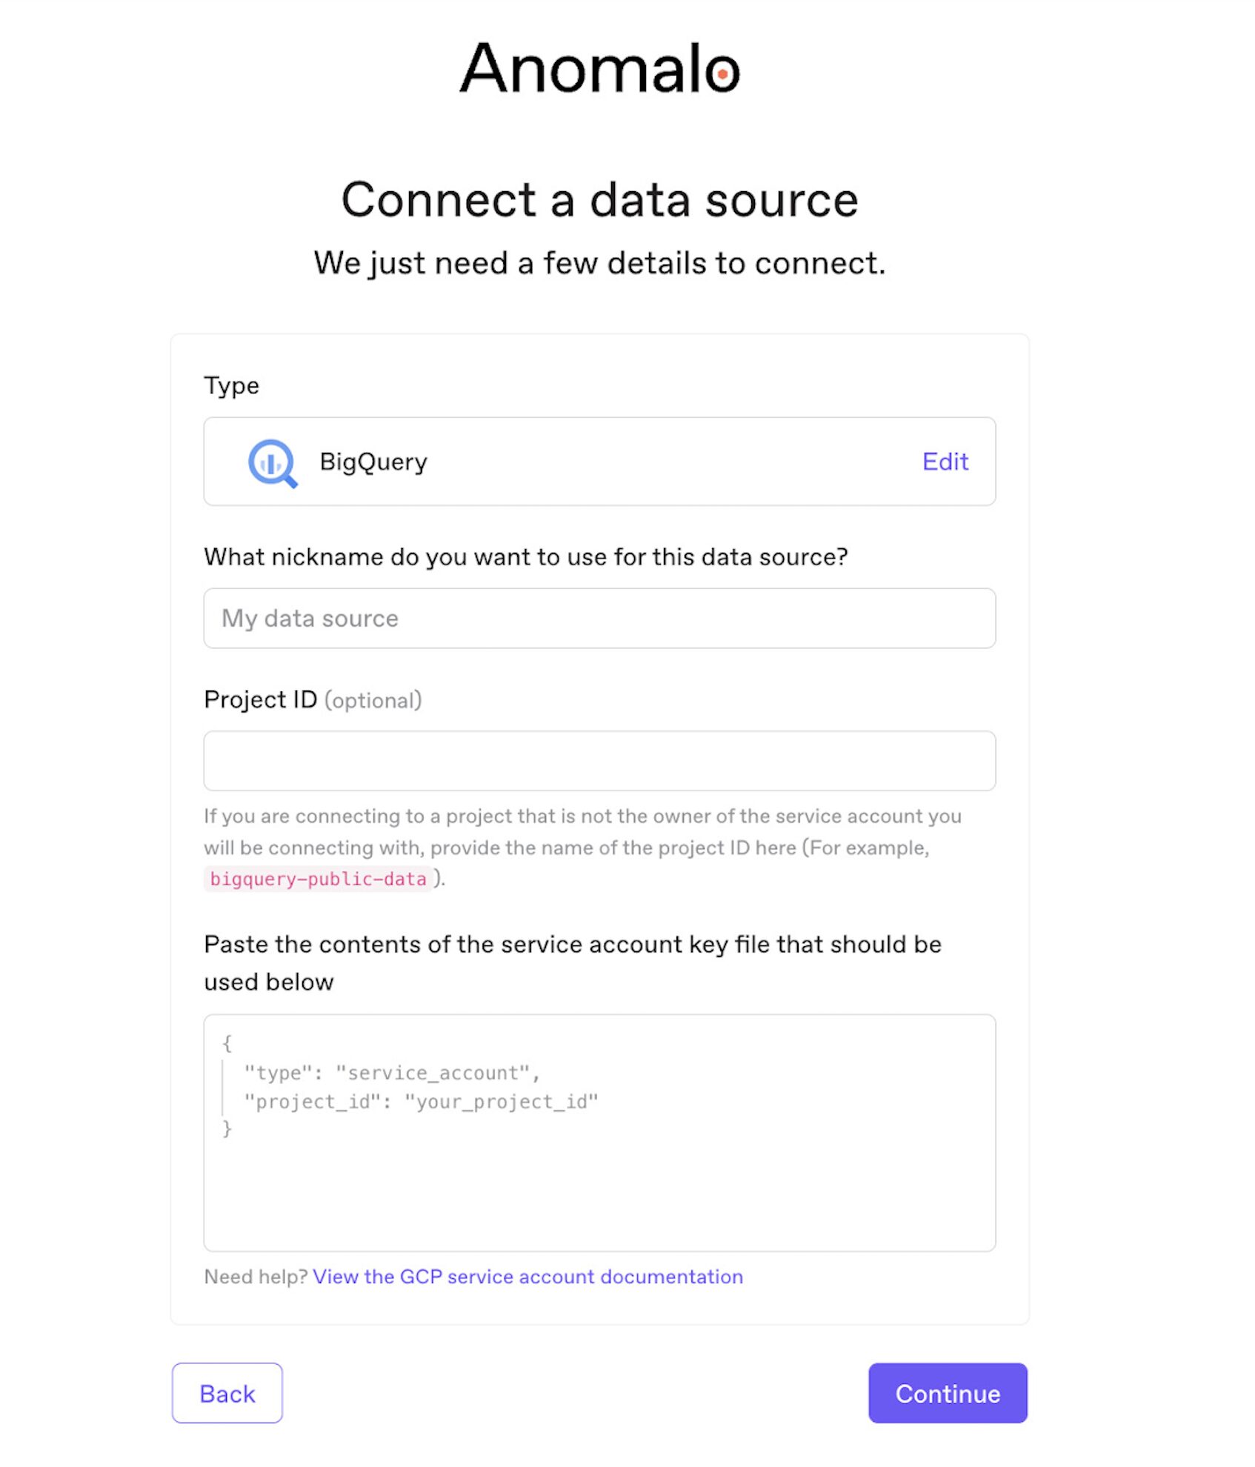Click the Connect a data source heading
This screenshot has height=1467, width=1255.
tap(600, 199)
